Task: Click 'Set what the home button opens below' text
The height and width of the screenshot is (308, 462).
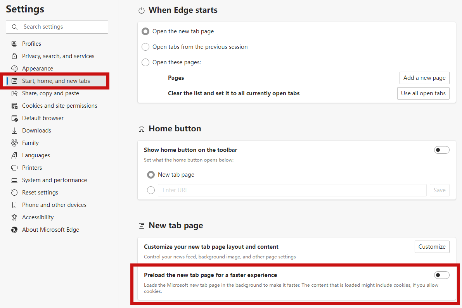Action: (x=189, y=160)
